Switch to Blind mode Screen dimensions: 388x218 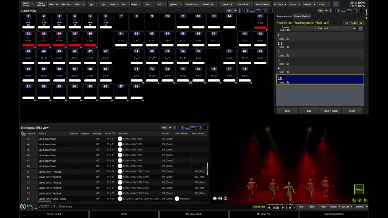click(312, 207)
